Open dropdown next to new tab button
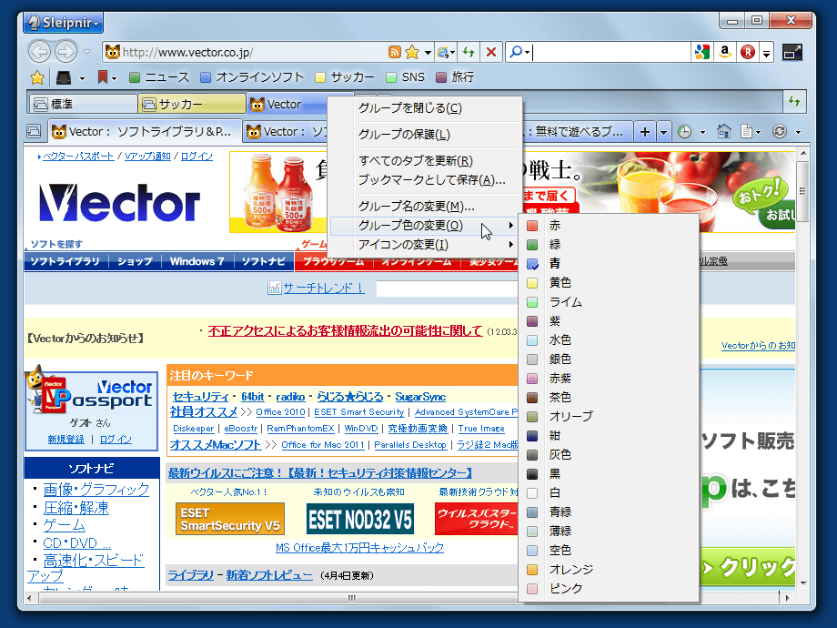The image size is (837, 628). pos(663,132)
